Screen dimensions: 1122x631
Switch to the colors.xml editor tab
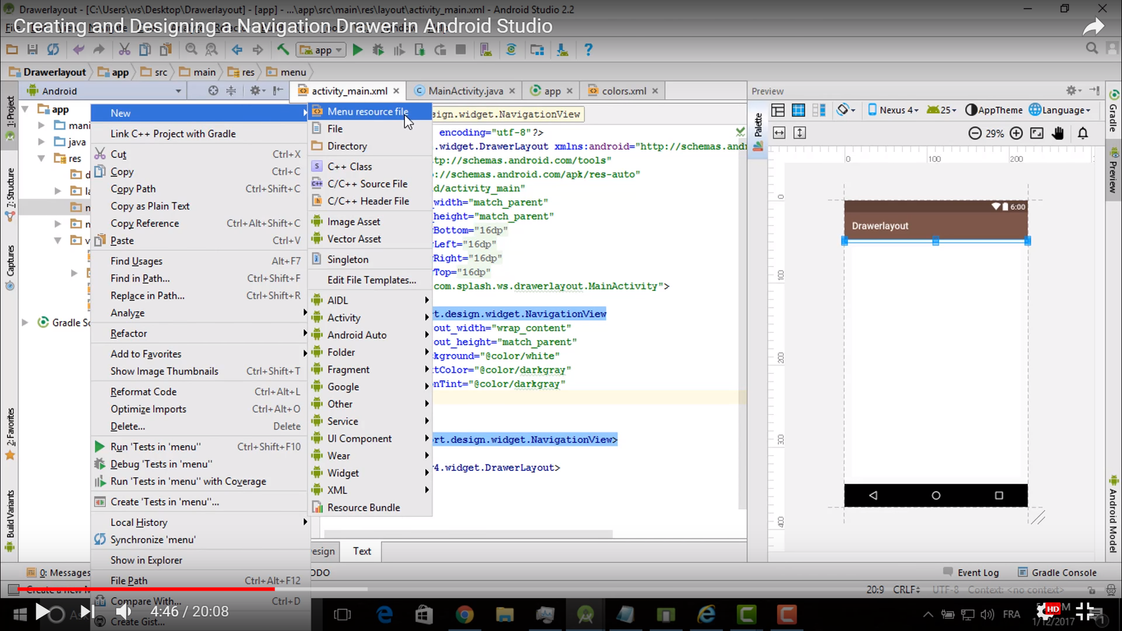click(624, 91)
